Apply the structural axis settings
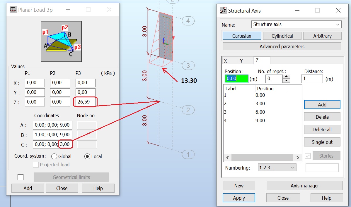 [238, 198]
